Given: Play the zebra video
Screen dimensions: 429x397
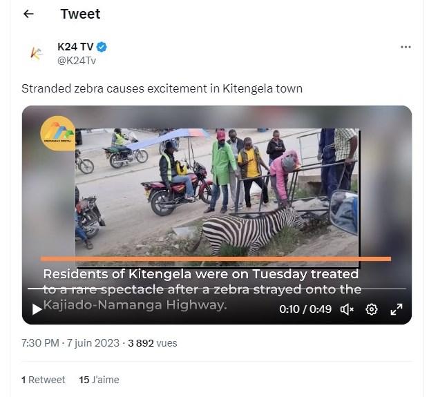Looking at the screenshot, I should pos(37,309).
